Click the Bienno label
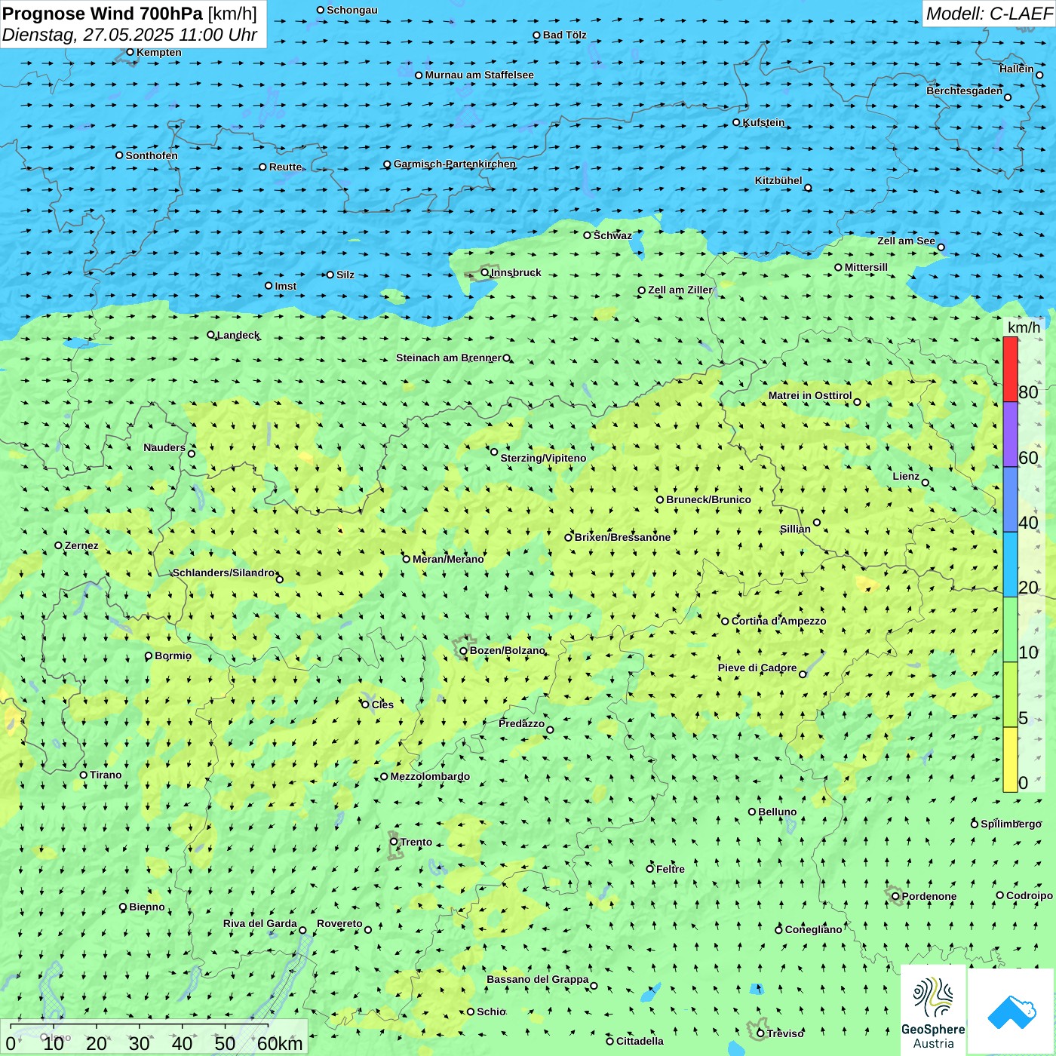This screenshot has height=1056, width=1056. [x=147, y=907]
